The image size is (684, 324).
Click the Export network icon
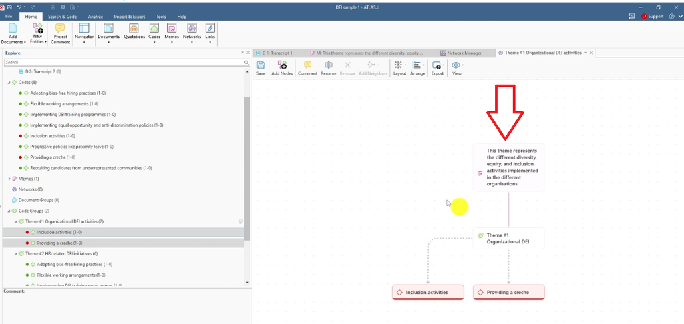point(436,65)
